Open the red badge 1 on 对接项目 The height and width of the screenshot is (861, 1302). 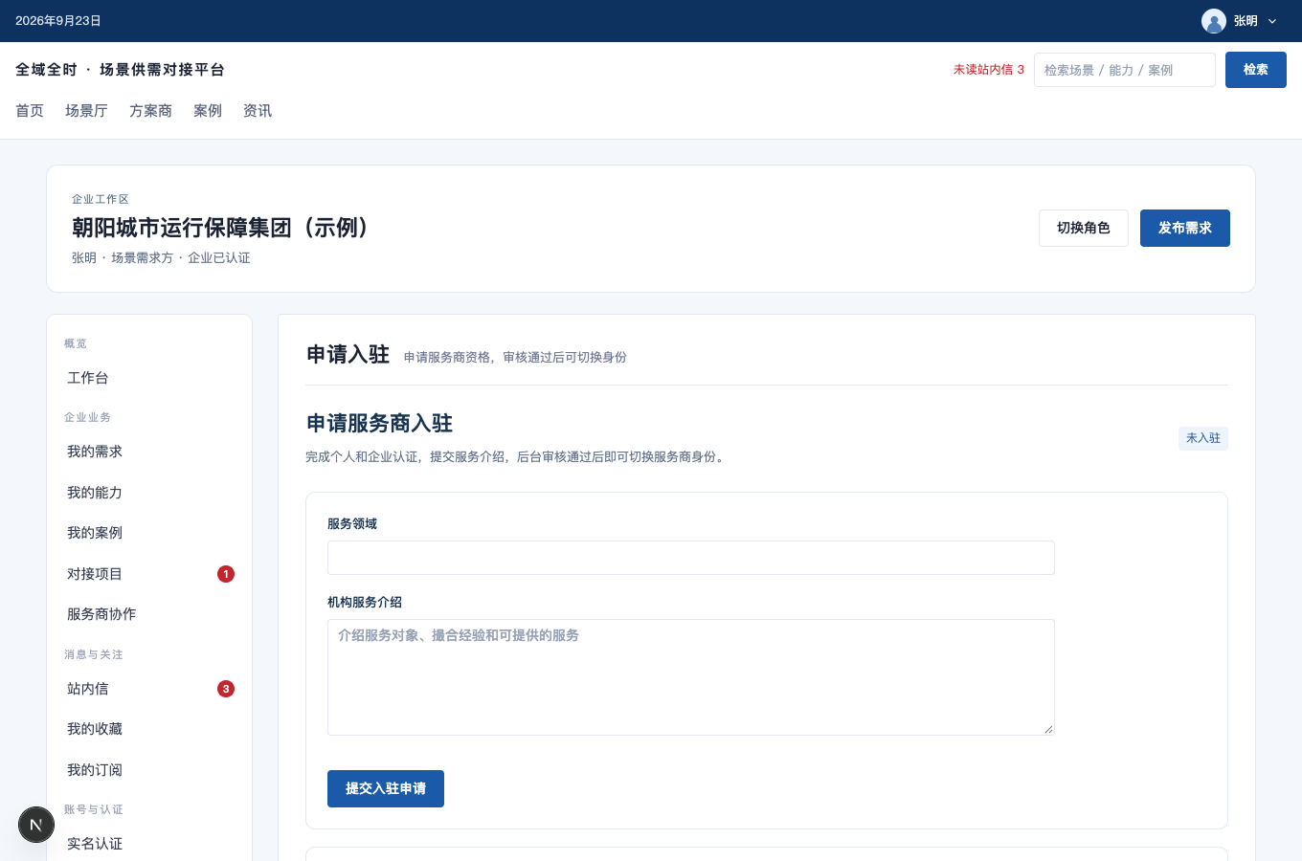[226, 574]
